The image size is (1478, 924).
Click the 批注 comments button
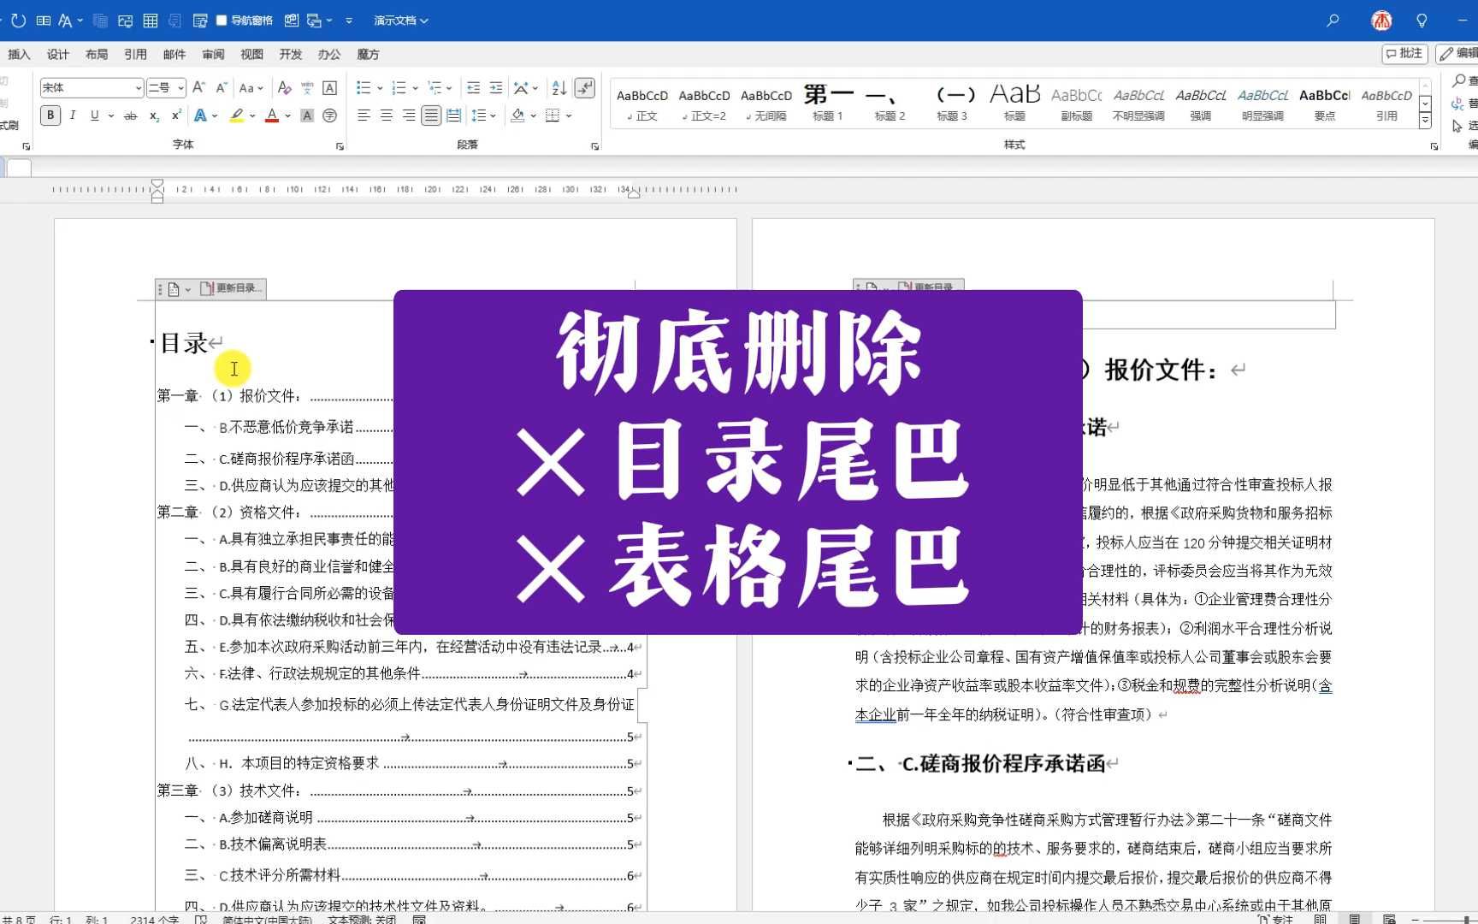(1404, 53)
